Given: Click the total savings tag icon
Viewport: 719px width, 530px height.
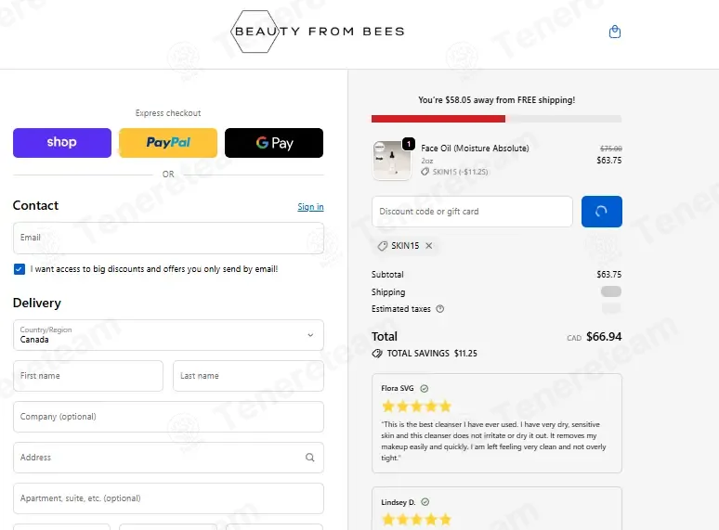Looking at the screenshot, I should pyautogui.click(x=377, y=354).
